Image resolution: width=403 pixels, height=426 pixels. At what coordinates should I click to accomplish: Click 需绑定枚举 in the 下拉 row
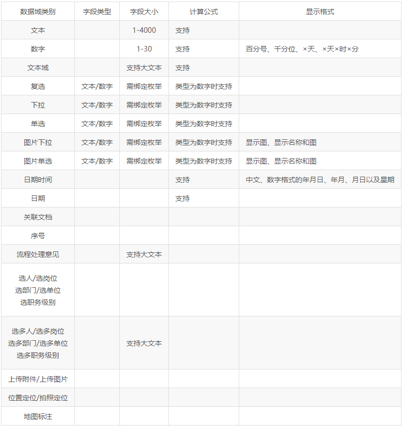(144, 105)
